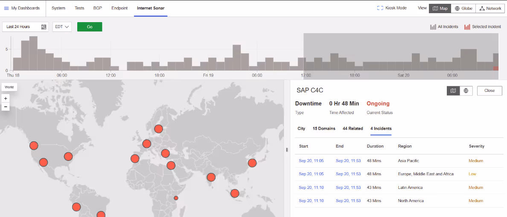Select the City tab

[301, 128]
